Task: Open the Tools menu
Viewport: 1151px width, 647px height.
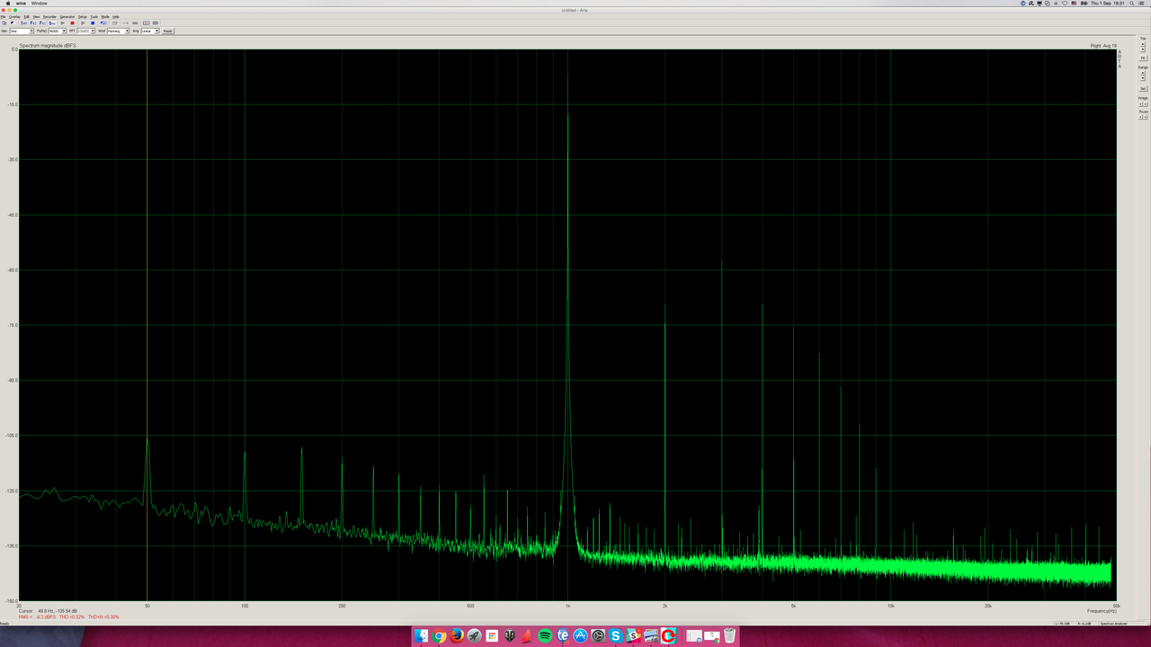Action: (x=94, y=17)
